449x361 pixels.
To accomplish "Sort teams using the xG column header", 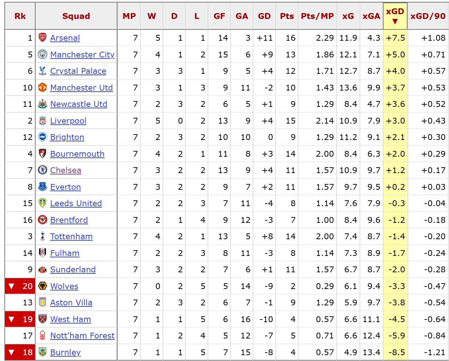I will coord(348,15).
